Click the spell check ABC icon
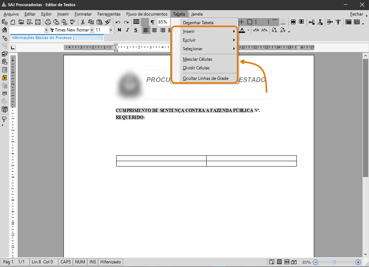This screenshot has width=369, height=267. pyautogui.click(x=73, y=22)
